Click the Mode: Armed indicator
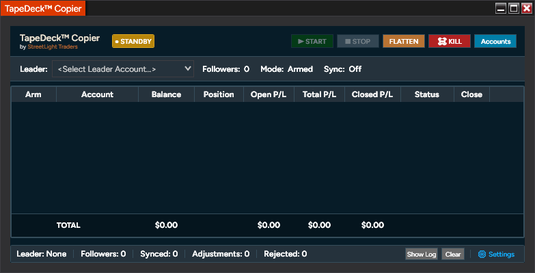This screenshot has width=535, height=273. [286, 69]
